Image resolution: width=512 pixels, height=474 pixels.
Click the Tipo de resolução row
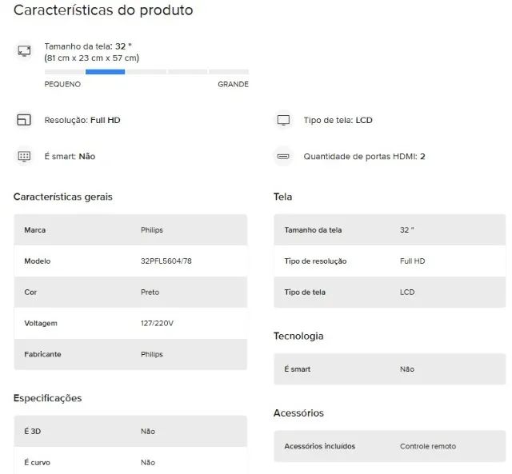point(390,261)
